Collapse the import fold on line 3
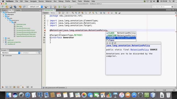 48,21
